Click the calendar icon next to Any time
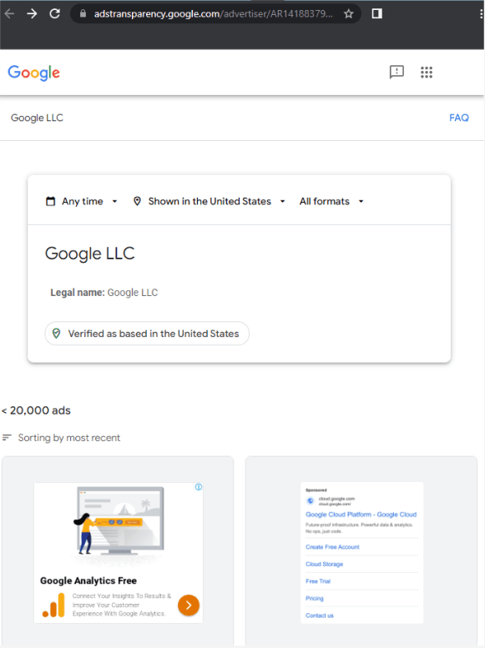Image resolution: width=485 pixels, height=648 pixels. [x=50, y=201]
